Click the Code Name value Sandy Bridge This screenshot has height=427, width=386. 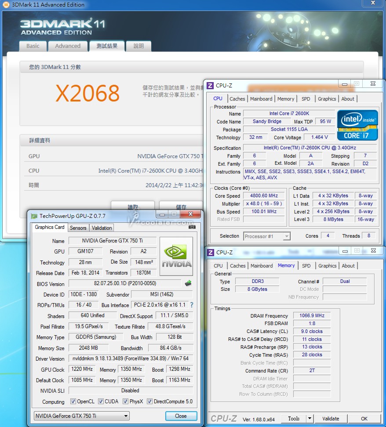click(267, 121)
